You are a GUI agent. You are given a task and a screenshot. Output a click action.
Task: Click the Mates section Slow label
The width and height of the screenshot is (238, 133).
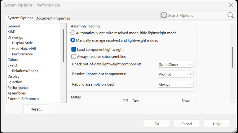[x=186, y=101]
